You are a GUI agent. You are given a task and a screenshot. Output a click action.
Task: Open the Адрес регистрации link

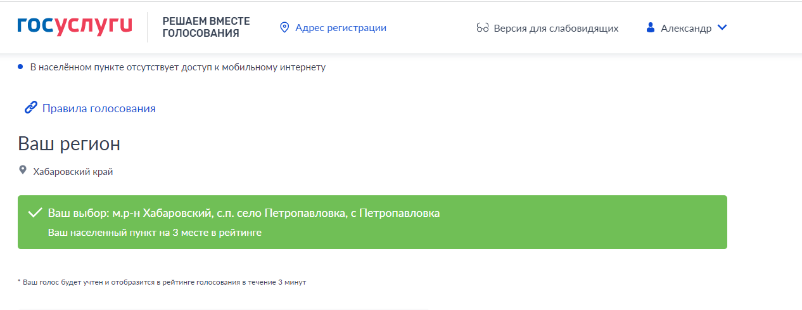(341, 28)
